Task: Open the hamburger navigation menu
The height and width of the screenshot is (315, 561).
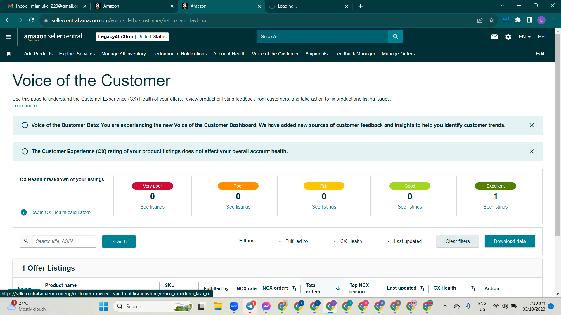Action: click(x=8, y=37)
